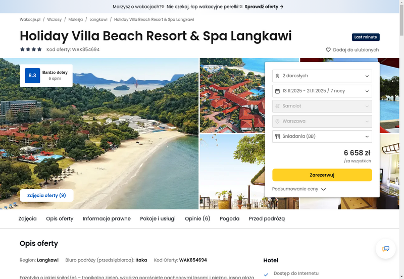Click the cutlery icon in the meal plan field
This screenshot has height=279, width=404.
tap(277, 136)
